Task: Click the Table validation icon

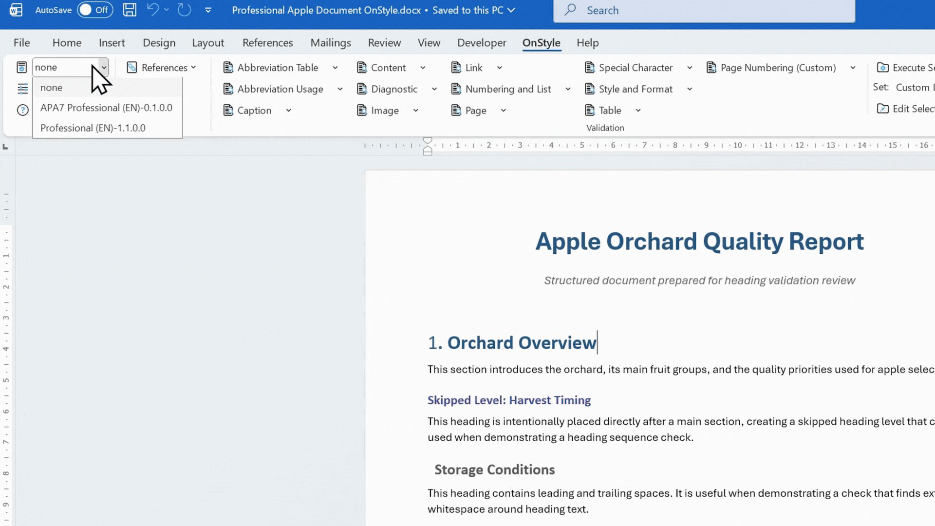Action: [x=589, y=111]
